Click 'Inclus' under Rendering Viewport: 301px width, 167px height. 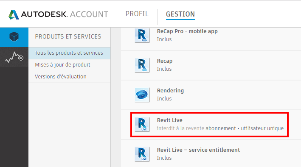pos(164,99)
